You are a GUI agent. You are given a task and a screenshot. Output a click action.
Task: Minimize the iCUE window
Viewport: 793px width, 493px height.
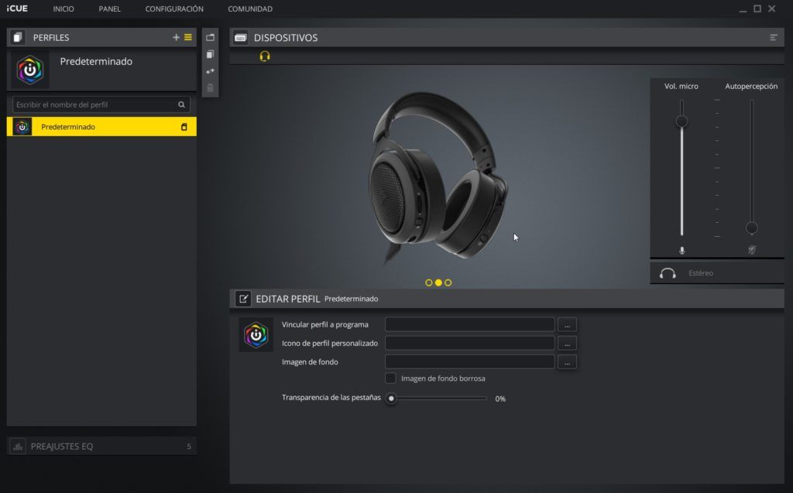point(743,9)
